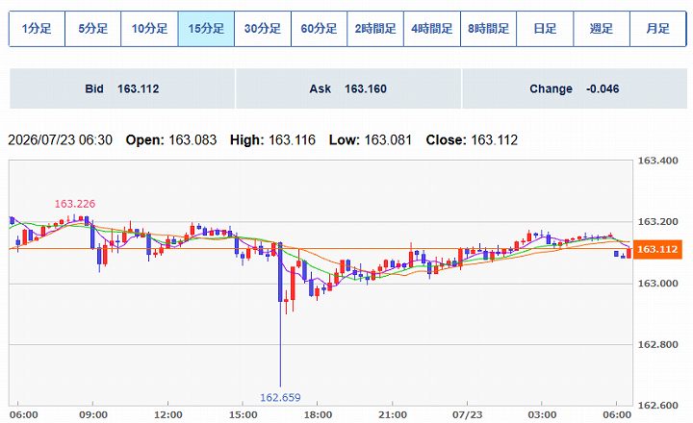This screenshot has width=693, height=423.
Task: Click the 21:00 time axis label
Action: coord(393,415)
